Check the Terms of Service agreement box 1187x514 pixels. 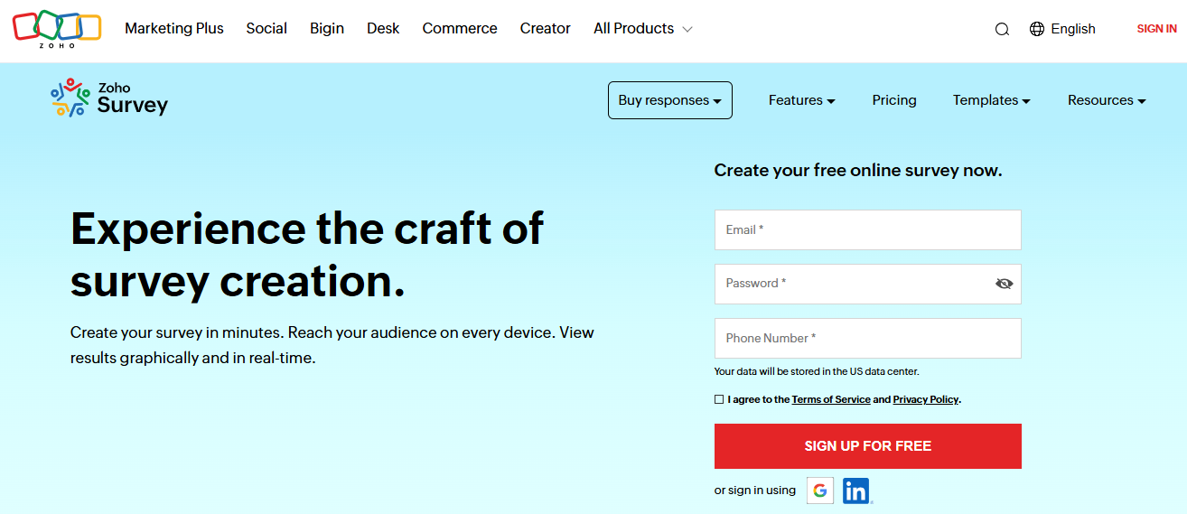tap(719, 399)
